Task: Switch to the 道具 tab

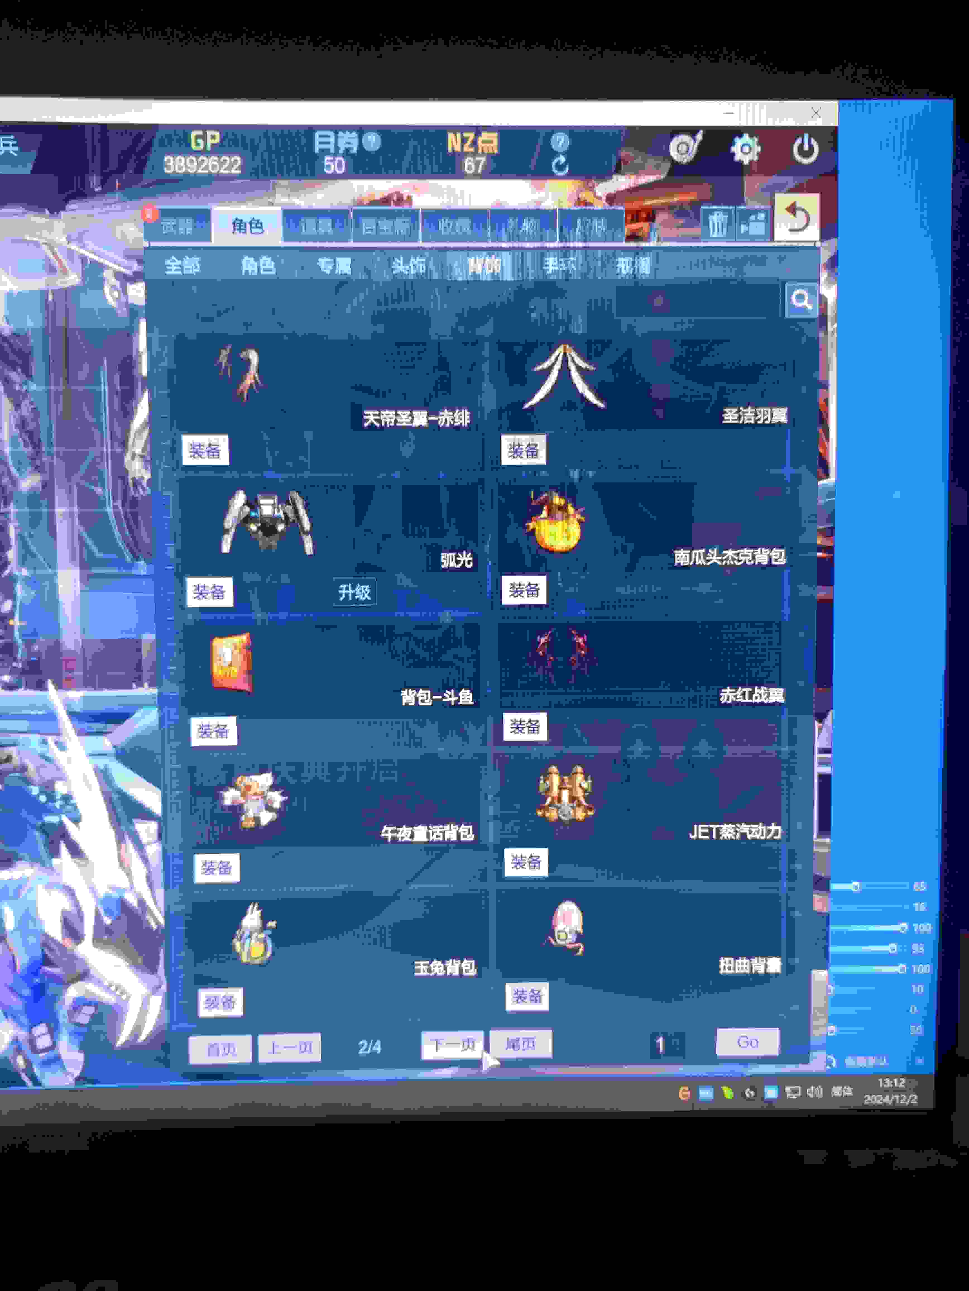Action: click(x=317, y=225)
